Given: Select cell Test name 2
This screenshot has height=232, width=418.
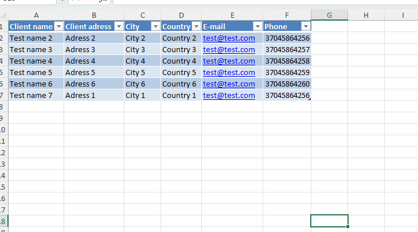Looking at the screenshot, I should pos(36,38).
